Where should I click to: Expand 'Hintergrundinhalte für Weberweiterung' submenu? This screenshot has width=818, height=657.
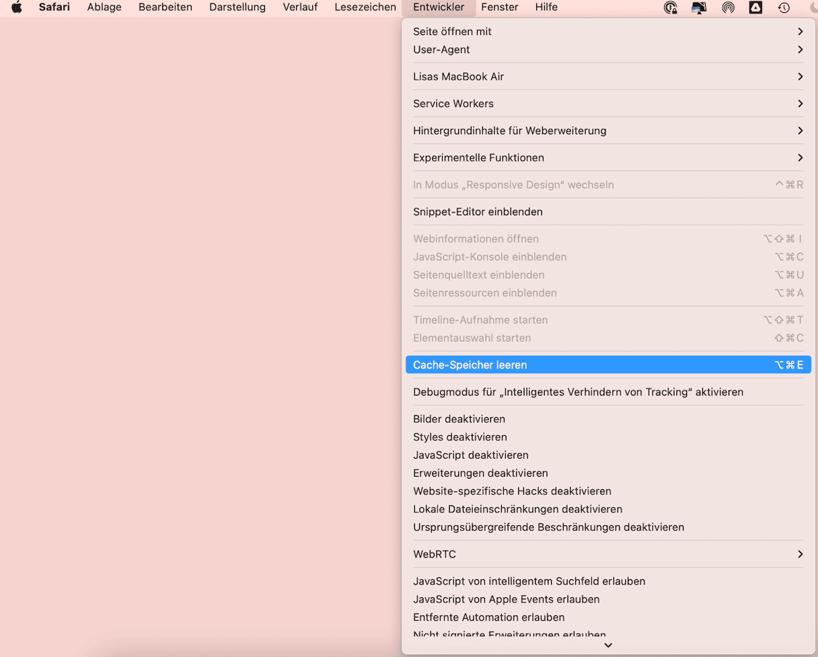(608, 130)
